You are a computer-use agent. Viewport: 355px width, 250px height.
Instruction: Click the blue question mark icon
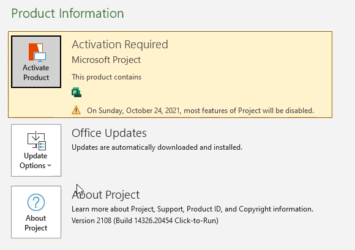36,202
